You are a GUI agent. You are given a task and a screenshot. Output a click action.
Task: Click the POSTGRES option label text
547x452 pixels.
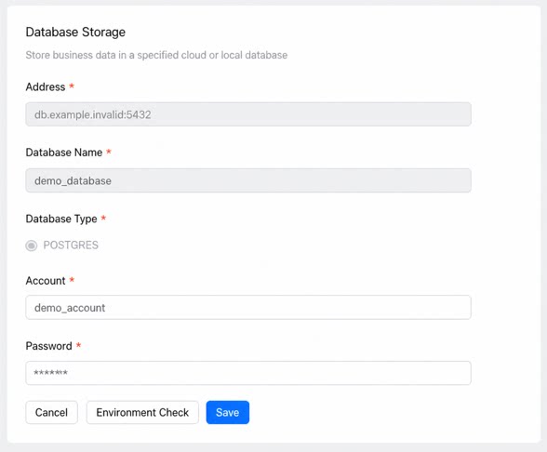point(71,246)
